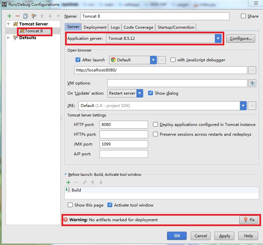Enable with JavaScript debugger checkbox
Screen dimensions: 263x245
[x=173, y=60]
